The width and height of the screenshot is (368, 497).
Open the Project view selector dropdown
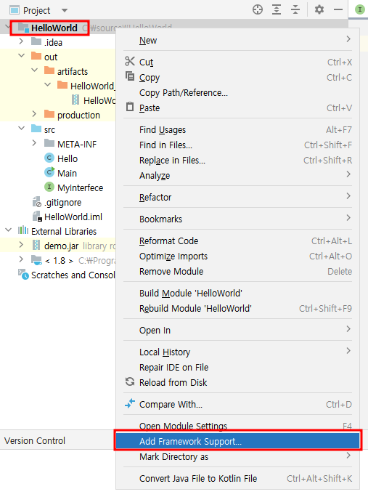coord(65,10)
